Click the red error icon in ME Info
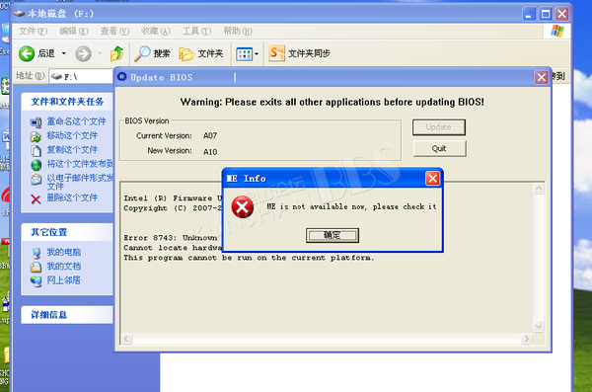This screenshot has height=392, width=592. point(242,207)
